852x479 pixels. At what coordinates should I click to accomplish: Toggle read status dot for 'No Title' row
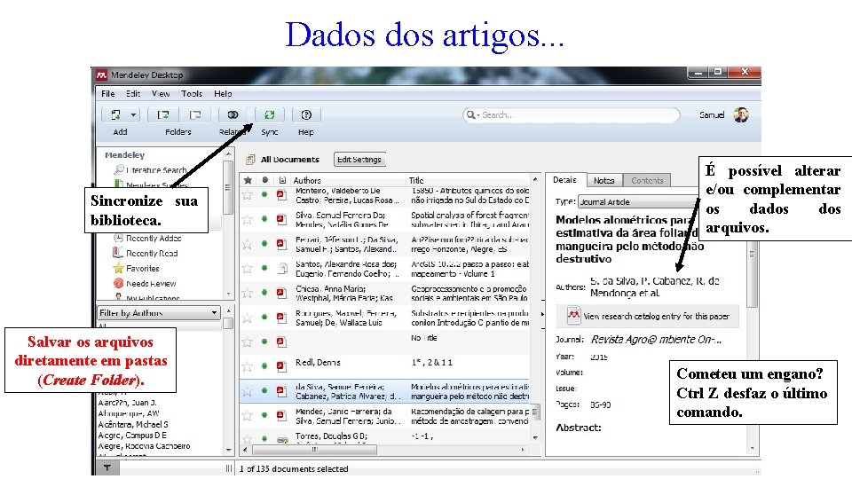[264, 342]
